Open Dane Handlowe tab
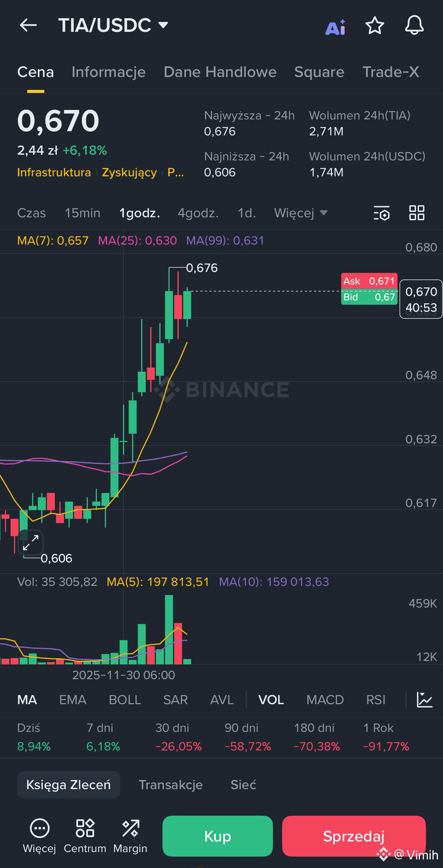The width and height of the screenshot is (443, 868). pyautogui.click(x=220, y=72)
